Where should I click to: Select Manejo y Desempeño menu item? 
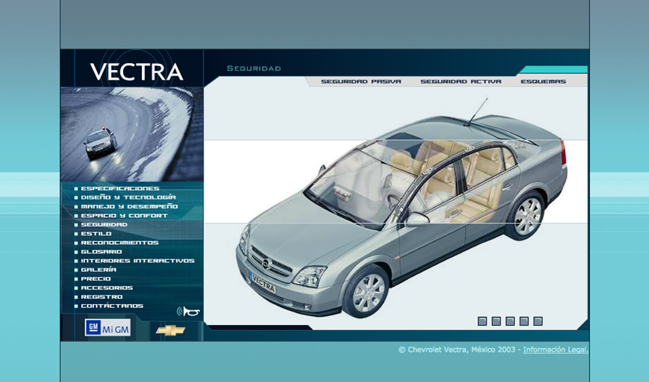point(129,206)
